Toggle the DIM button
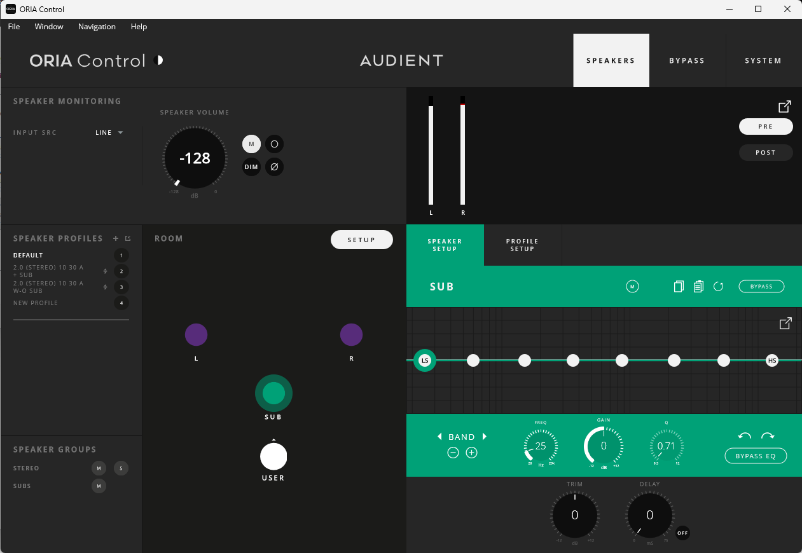 point(251,167)
